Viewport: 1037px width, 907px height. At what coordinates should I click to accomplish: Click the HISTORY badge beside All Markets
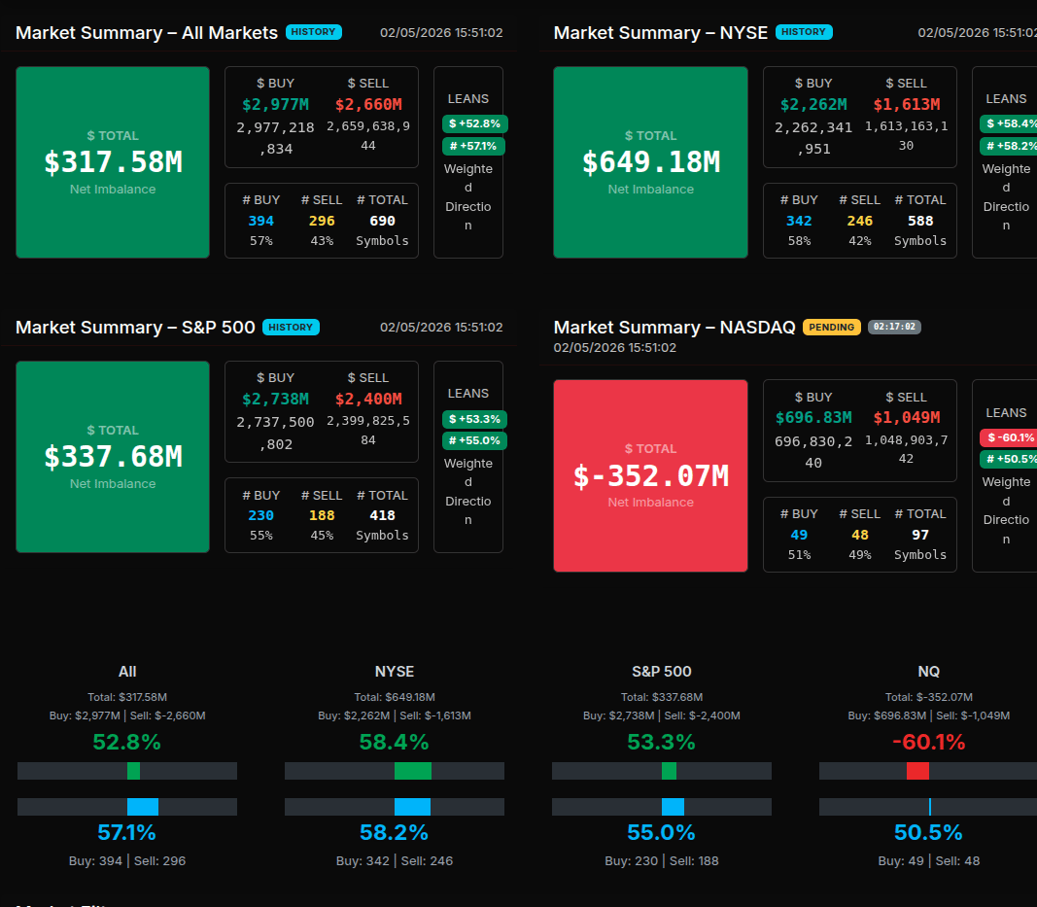[x=313, y=32]
